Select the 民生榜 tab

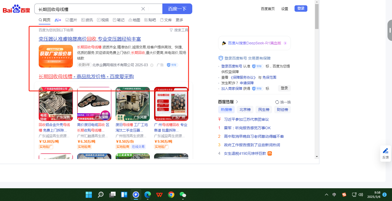264,110
